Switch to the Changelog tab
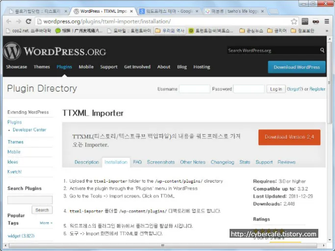The width and height of the screenshot is (335, 251). tap(222, 162)
